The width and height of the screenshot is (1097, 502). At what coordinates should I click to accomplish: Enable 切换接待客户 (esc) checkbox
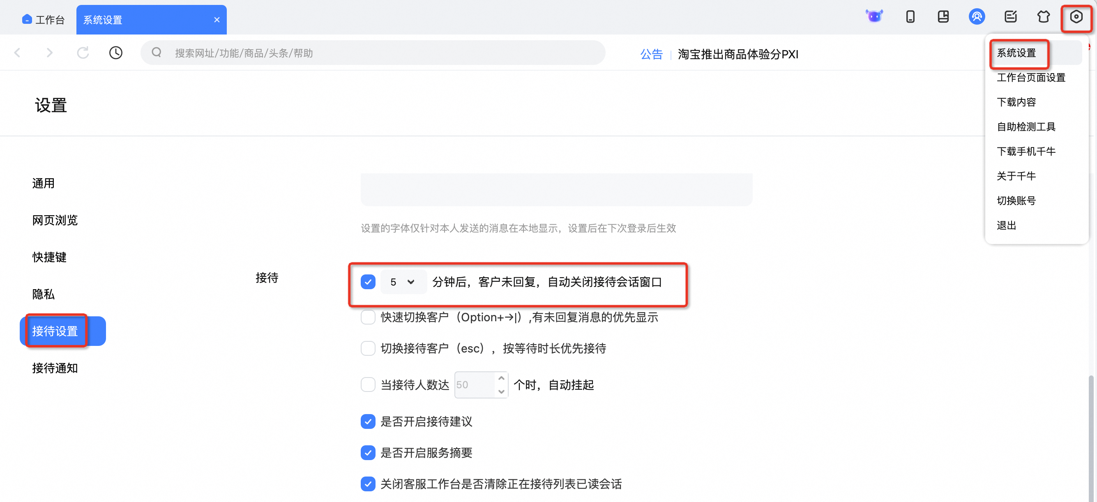pyautogui.click(x=368, y=348)
